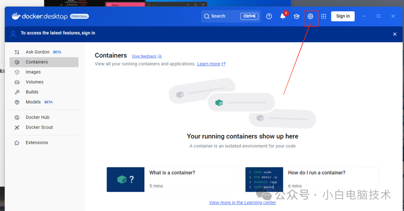Image resolution: width=404 pixels, height=211 pixels.
Task: Click the BETA badge beside Ask Gordon
Action: click(x=57, y=52)
